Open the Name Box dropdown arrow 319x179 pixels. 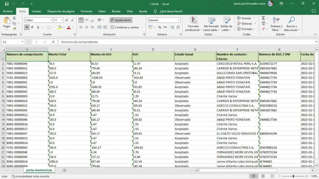(23, 42)
